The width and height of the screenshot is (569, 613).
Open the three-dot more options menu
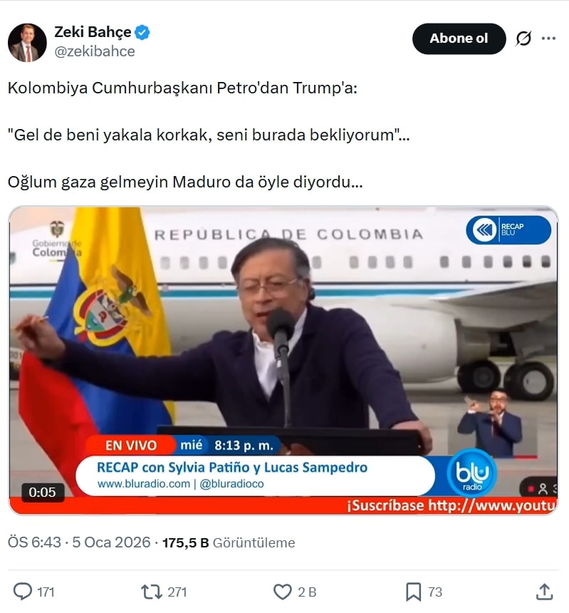pyautogui.click(x=548, y=38)
